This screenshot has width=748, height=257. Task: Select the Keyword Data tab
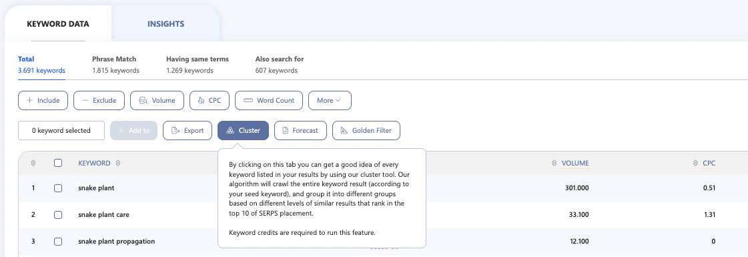[x=58, y=24]
